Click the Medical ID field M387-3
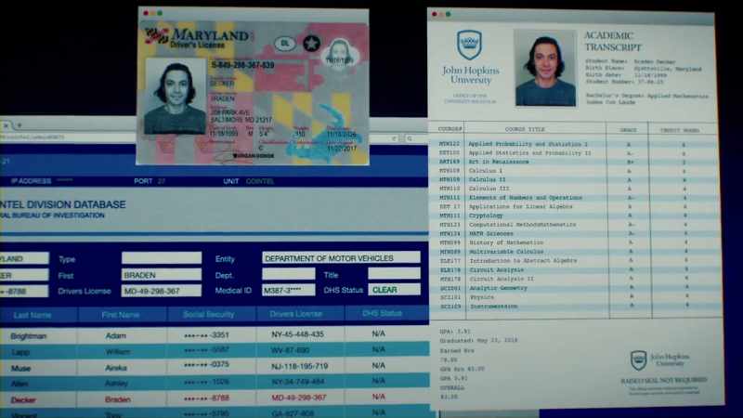Viewport: 743px width, 418px height. (x=289, y=290)
